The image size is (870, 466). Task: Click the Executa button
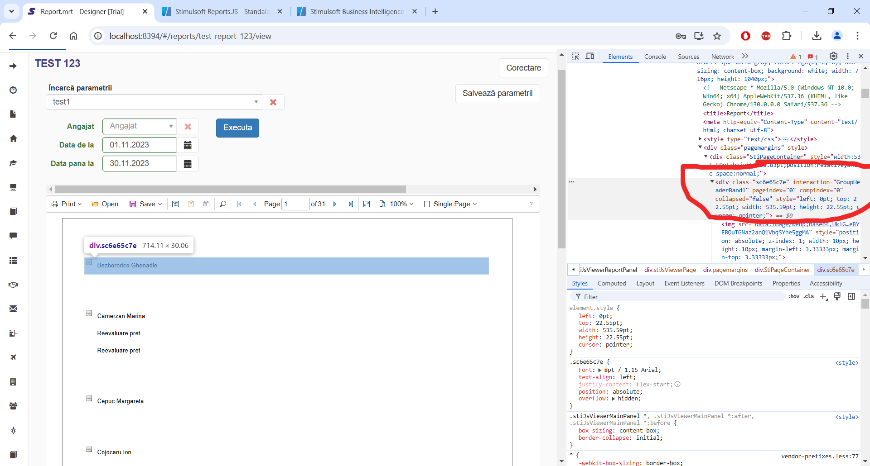coord(237,128)
